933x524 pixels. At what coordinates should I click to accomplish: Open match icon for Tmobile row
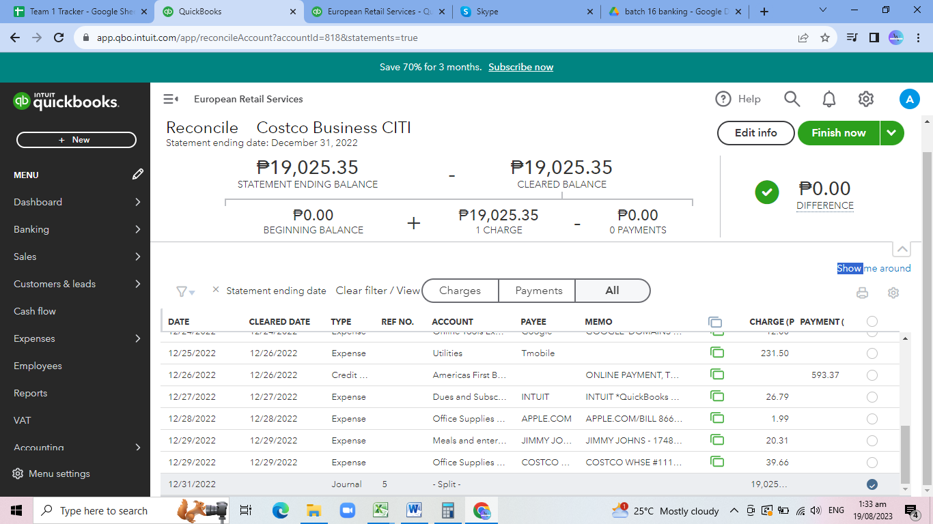coord(717,353)
